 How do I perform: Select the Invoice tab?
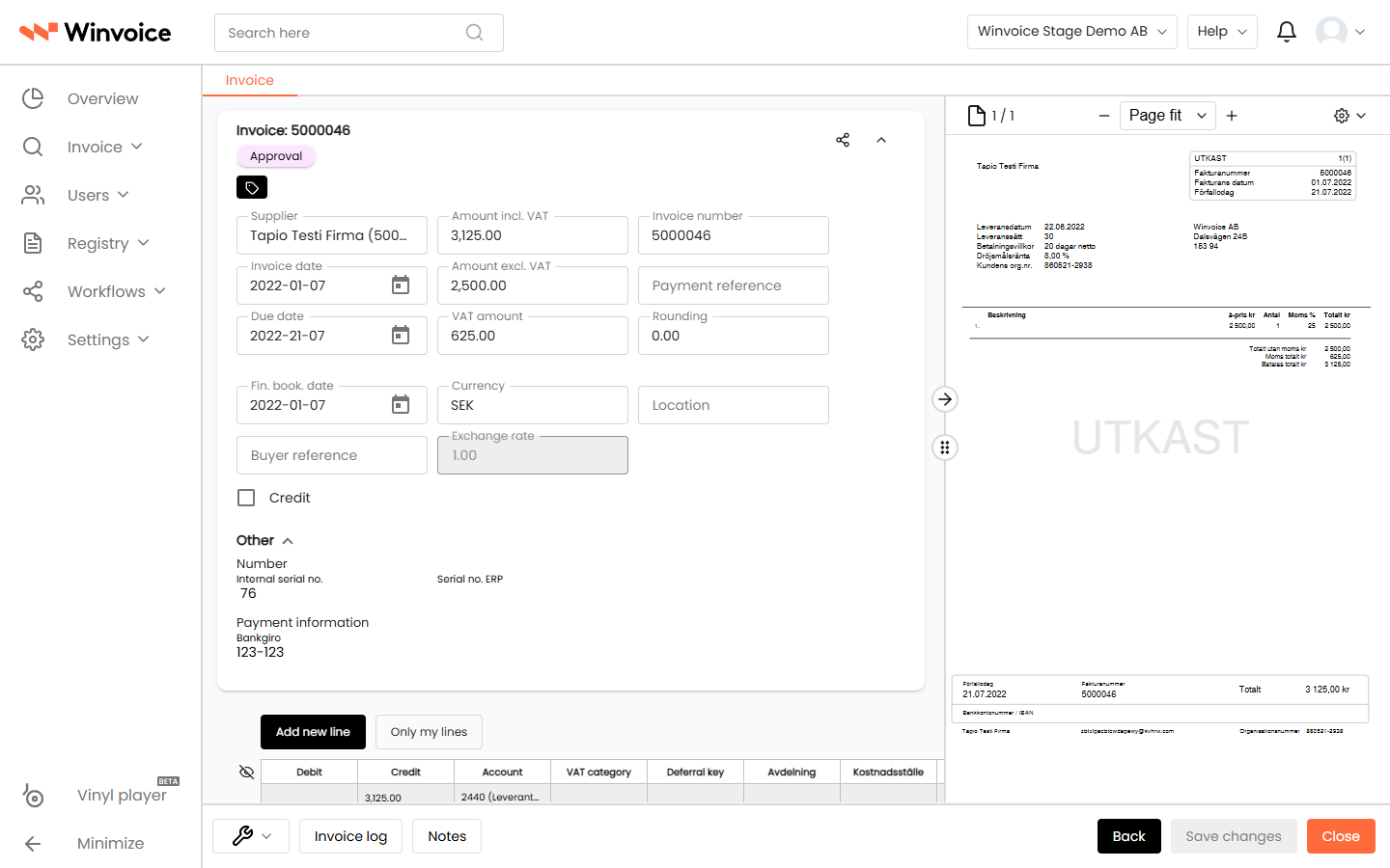[250, 80]
